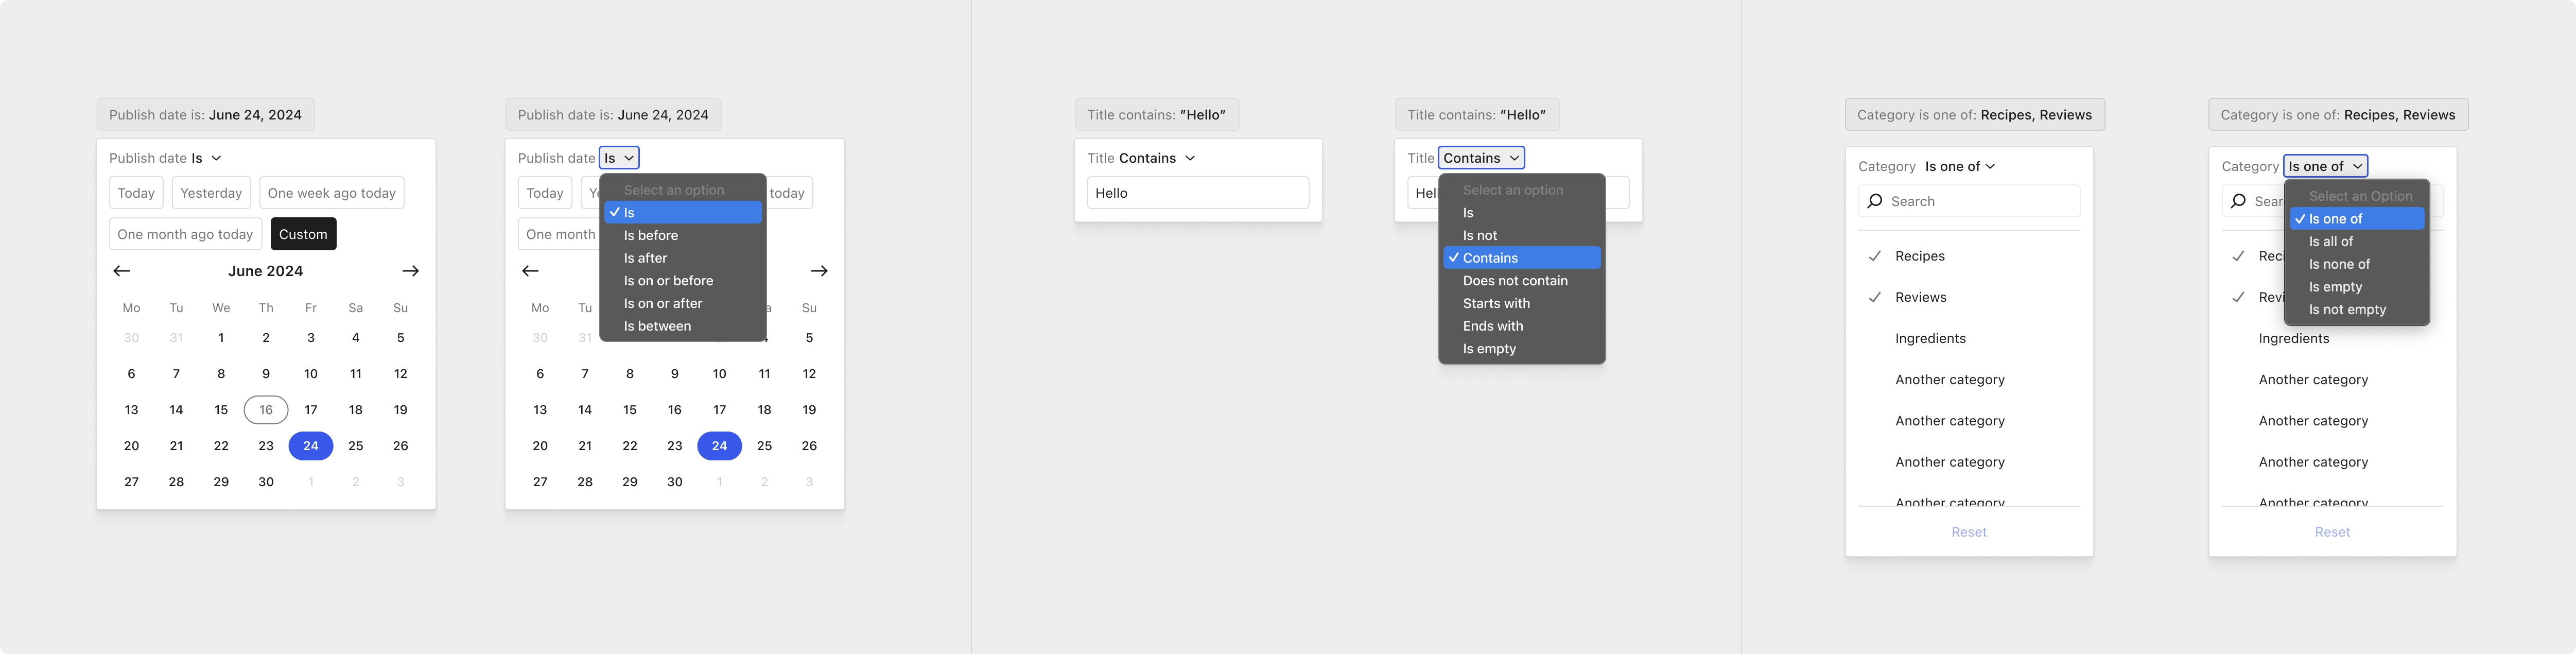Choose 'Is between' from date options menu
This screenshot has height=654, width=2576.
[x=657, y=326]
